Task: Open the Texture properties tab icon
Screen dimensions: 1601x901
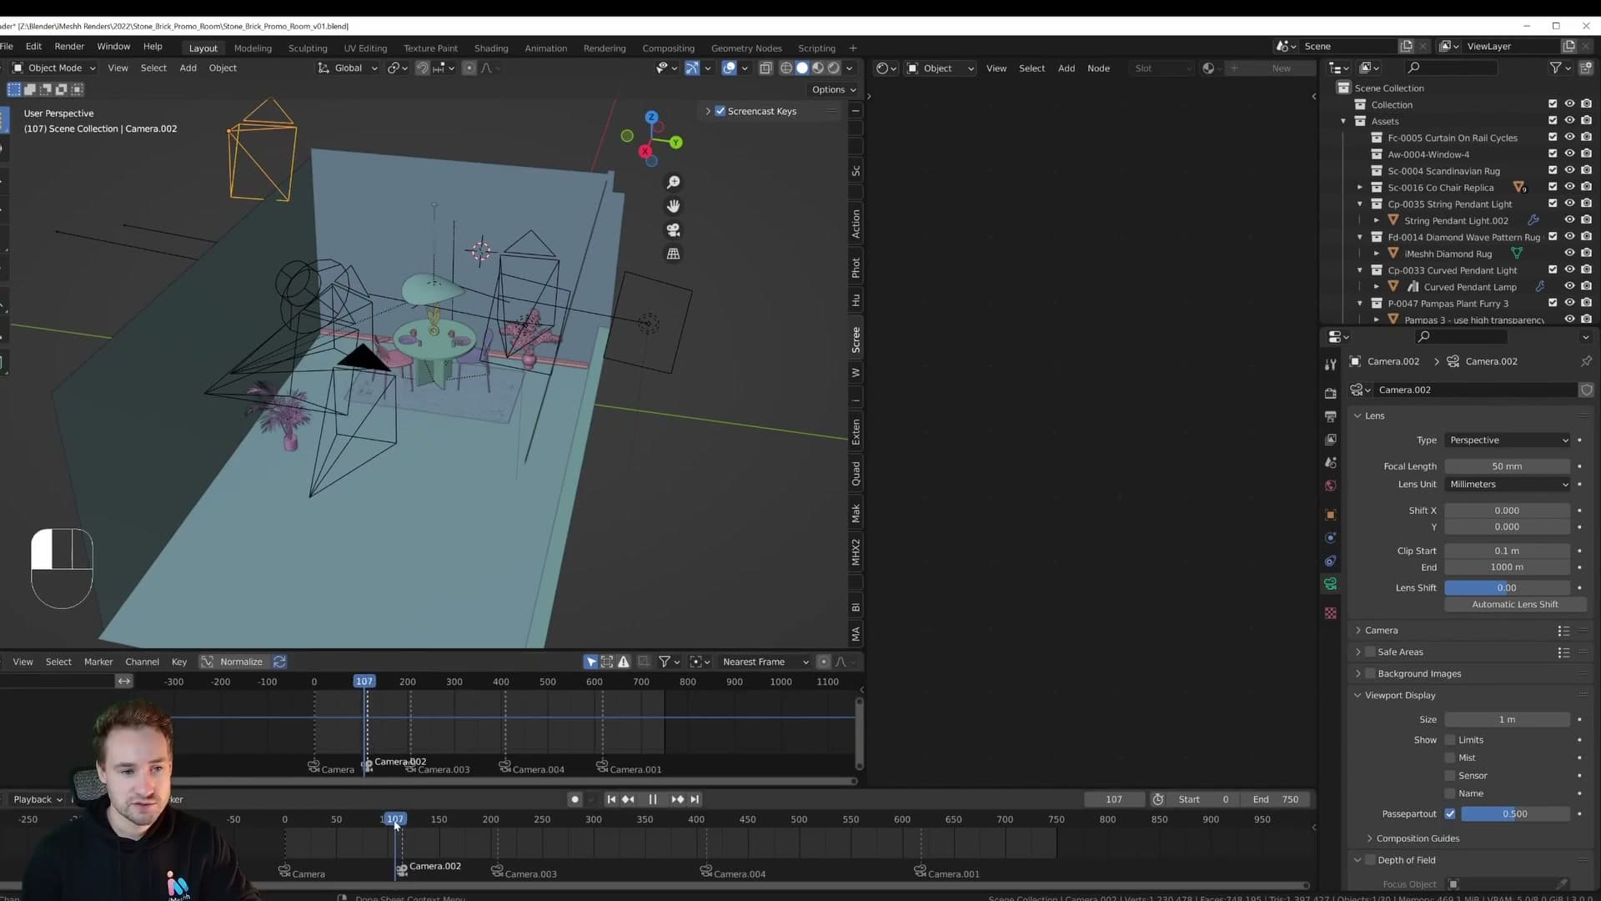Action: tap(1330, 613)
